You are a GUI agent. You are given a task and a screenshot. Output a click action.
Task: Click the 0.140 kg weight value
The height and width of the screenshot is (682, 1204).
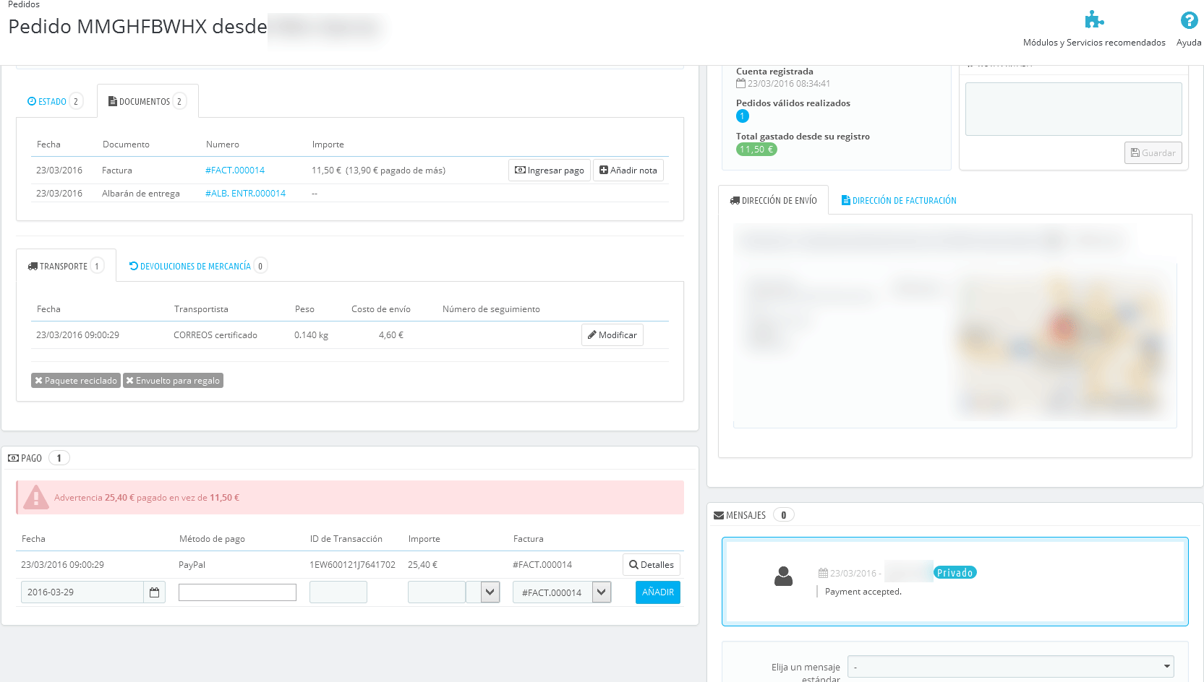(311, 335)
